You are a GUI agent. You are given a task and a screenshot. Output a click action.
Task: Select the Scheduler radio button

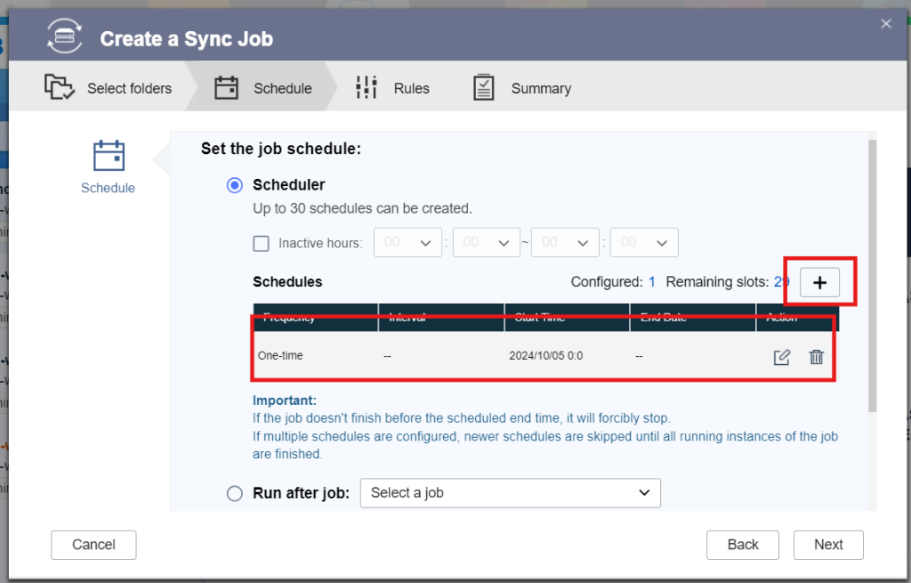(x=234, y=185)
